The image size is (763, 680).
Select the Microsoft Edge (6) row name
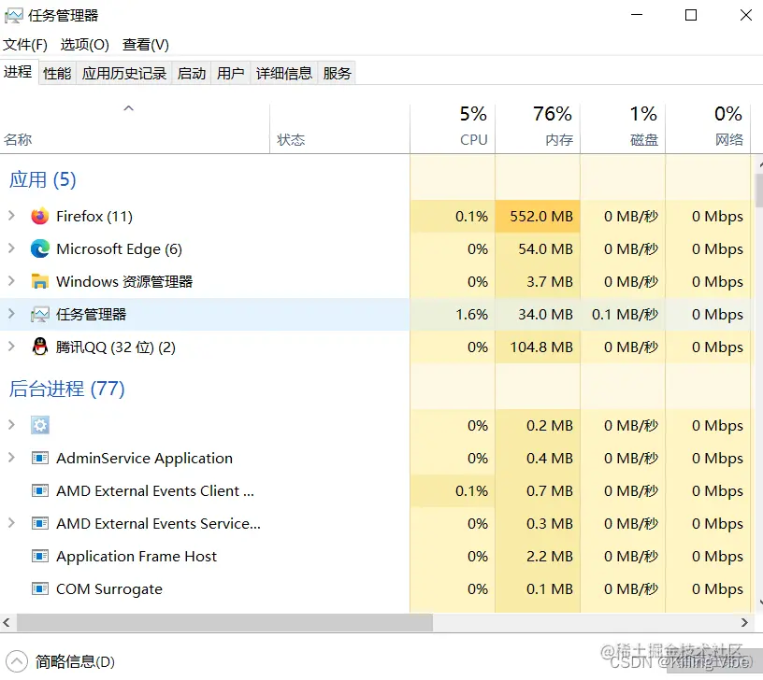[x=120, y=248]
